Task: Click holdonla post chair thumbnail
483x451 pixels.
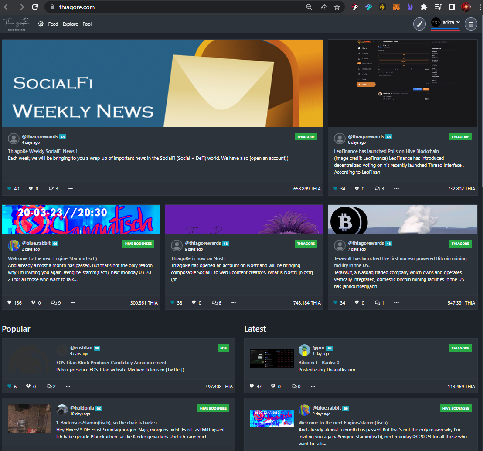Action: pos(30,419)
